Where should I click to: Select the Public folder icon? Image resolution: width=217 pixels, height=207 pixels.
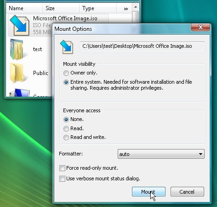coord(17,73)
